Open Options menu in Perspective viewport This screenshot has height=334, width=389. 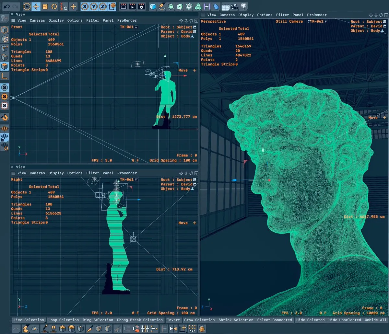[x=265, y=15]
